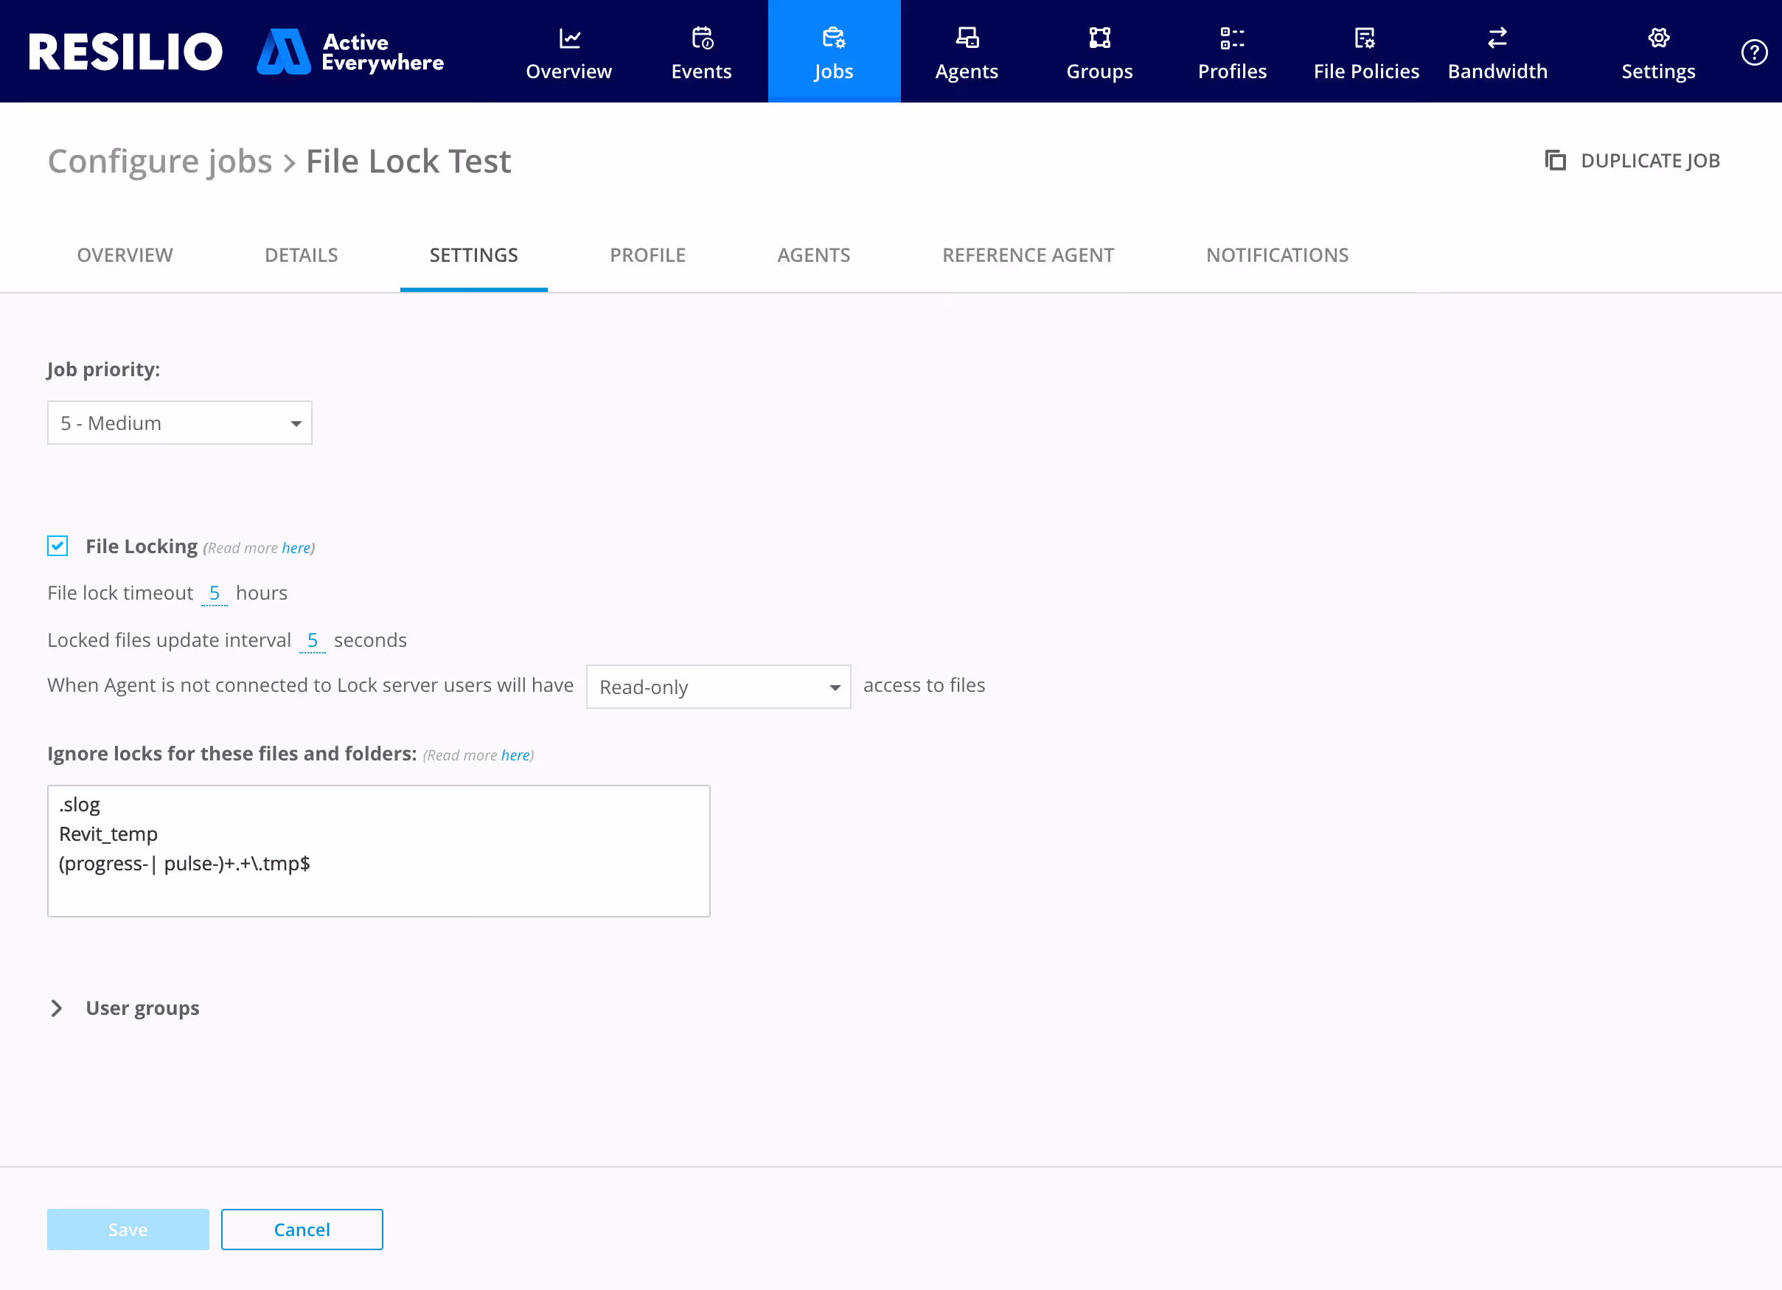Open the Reference Agent tab
This screenshot has height=1290, width=1782.
pyautogui.click(x=1028, y=254)
